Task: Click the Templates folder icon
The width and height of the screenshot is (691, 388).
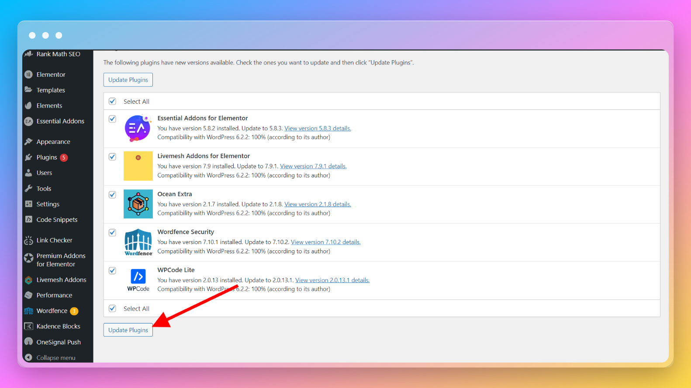Action: pyautogui.click(x=29, y=90)
